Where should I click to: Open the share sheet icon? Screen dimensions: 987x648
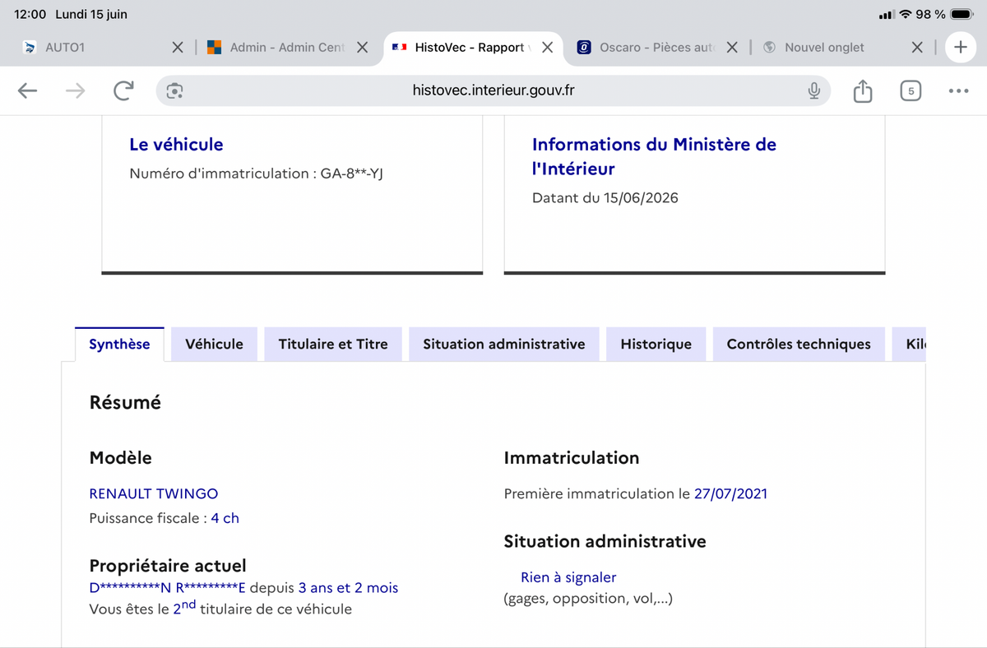(x=862, y=91)
